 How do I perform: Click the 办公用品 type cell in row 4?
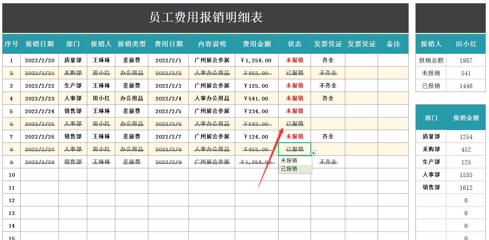pyautogui.click(x=132, y=98)
